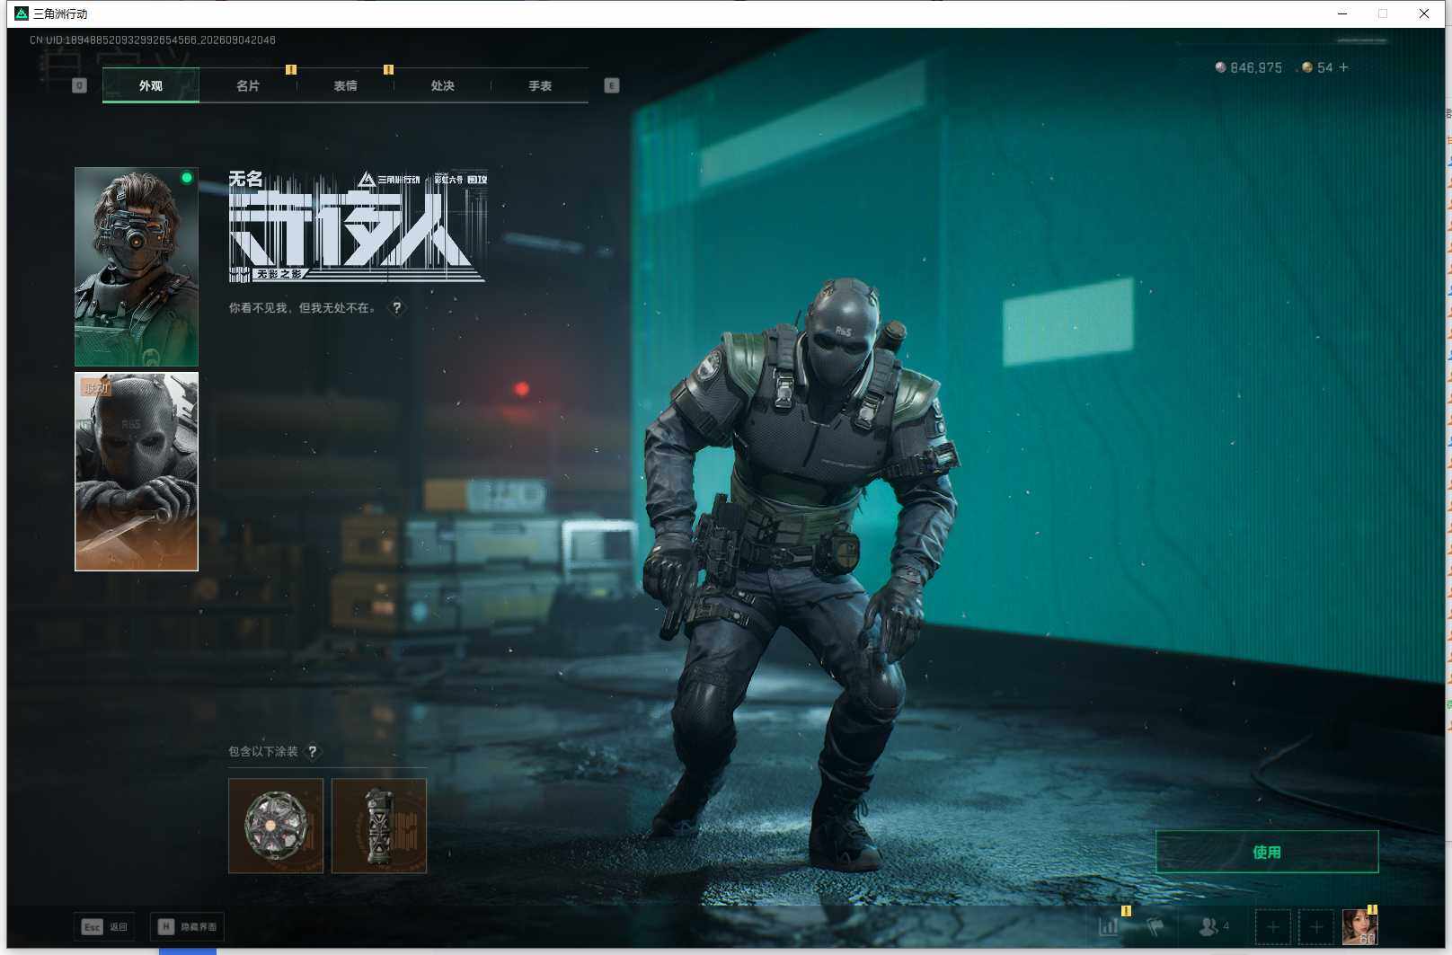Click the E next-tab key icon
1452x955 pixels.
tap(612, 85)
